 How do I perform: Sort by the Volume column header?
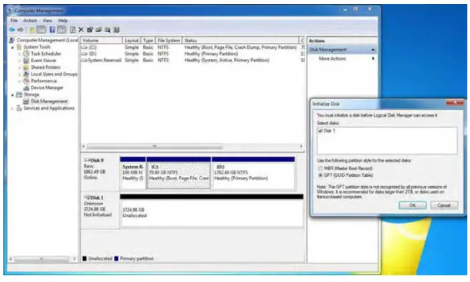(101, 40)
